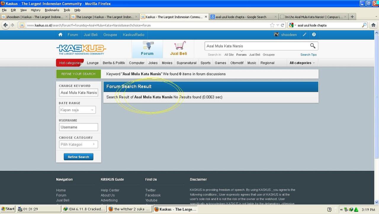This screenshot has width=379, height=214.
Task: Open the Supranatural category
Action: tap(187, 63)
